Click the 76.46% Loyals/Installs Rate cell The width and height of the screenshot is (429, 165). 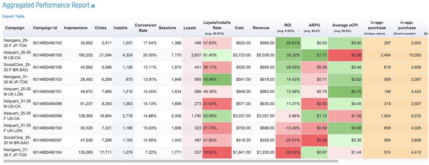[x=217, y=79]
